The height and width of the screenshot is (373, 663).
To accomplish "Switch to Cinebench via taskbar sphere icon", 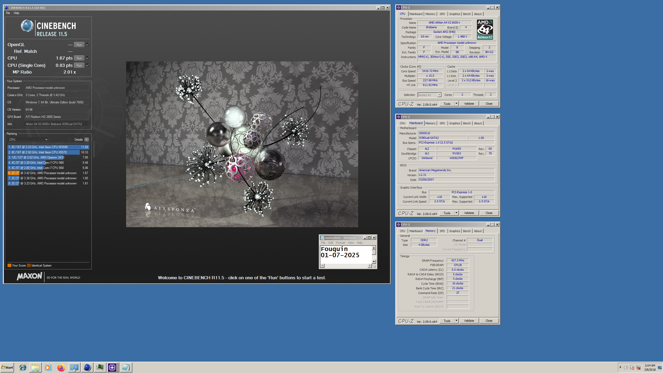I will 87,367.
